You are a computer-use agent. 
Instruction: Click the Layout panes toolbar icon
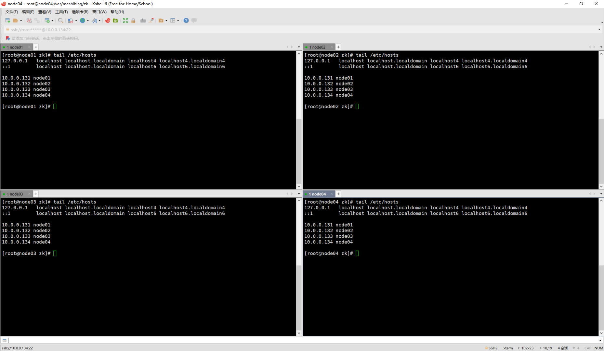point(173,20)
